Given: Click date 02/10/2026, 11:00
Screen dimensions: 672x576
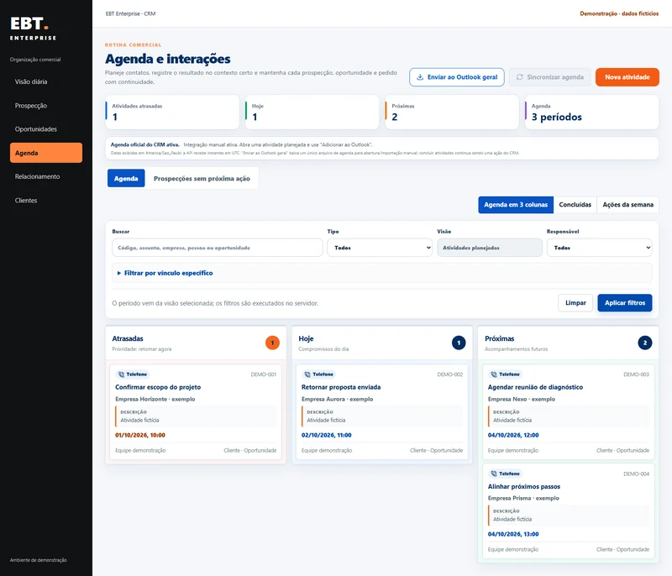Looking at the screenshot, I should coord(327,435).
